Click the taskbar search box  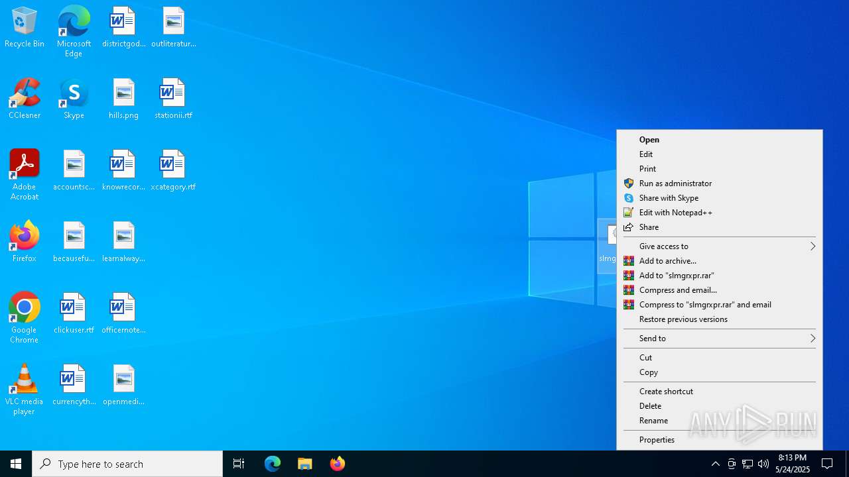click(127, 464)
